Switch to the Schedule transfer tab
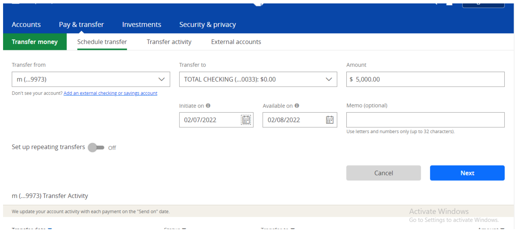520x239 pixels. pyautogui.click(x=102, y=42)
